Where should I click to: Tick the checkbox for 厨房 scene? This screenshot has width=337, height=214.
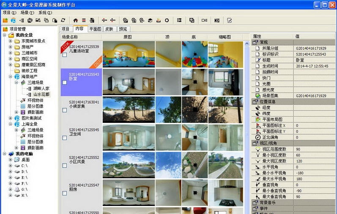click(x=64, y=193)
